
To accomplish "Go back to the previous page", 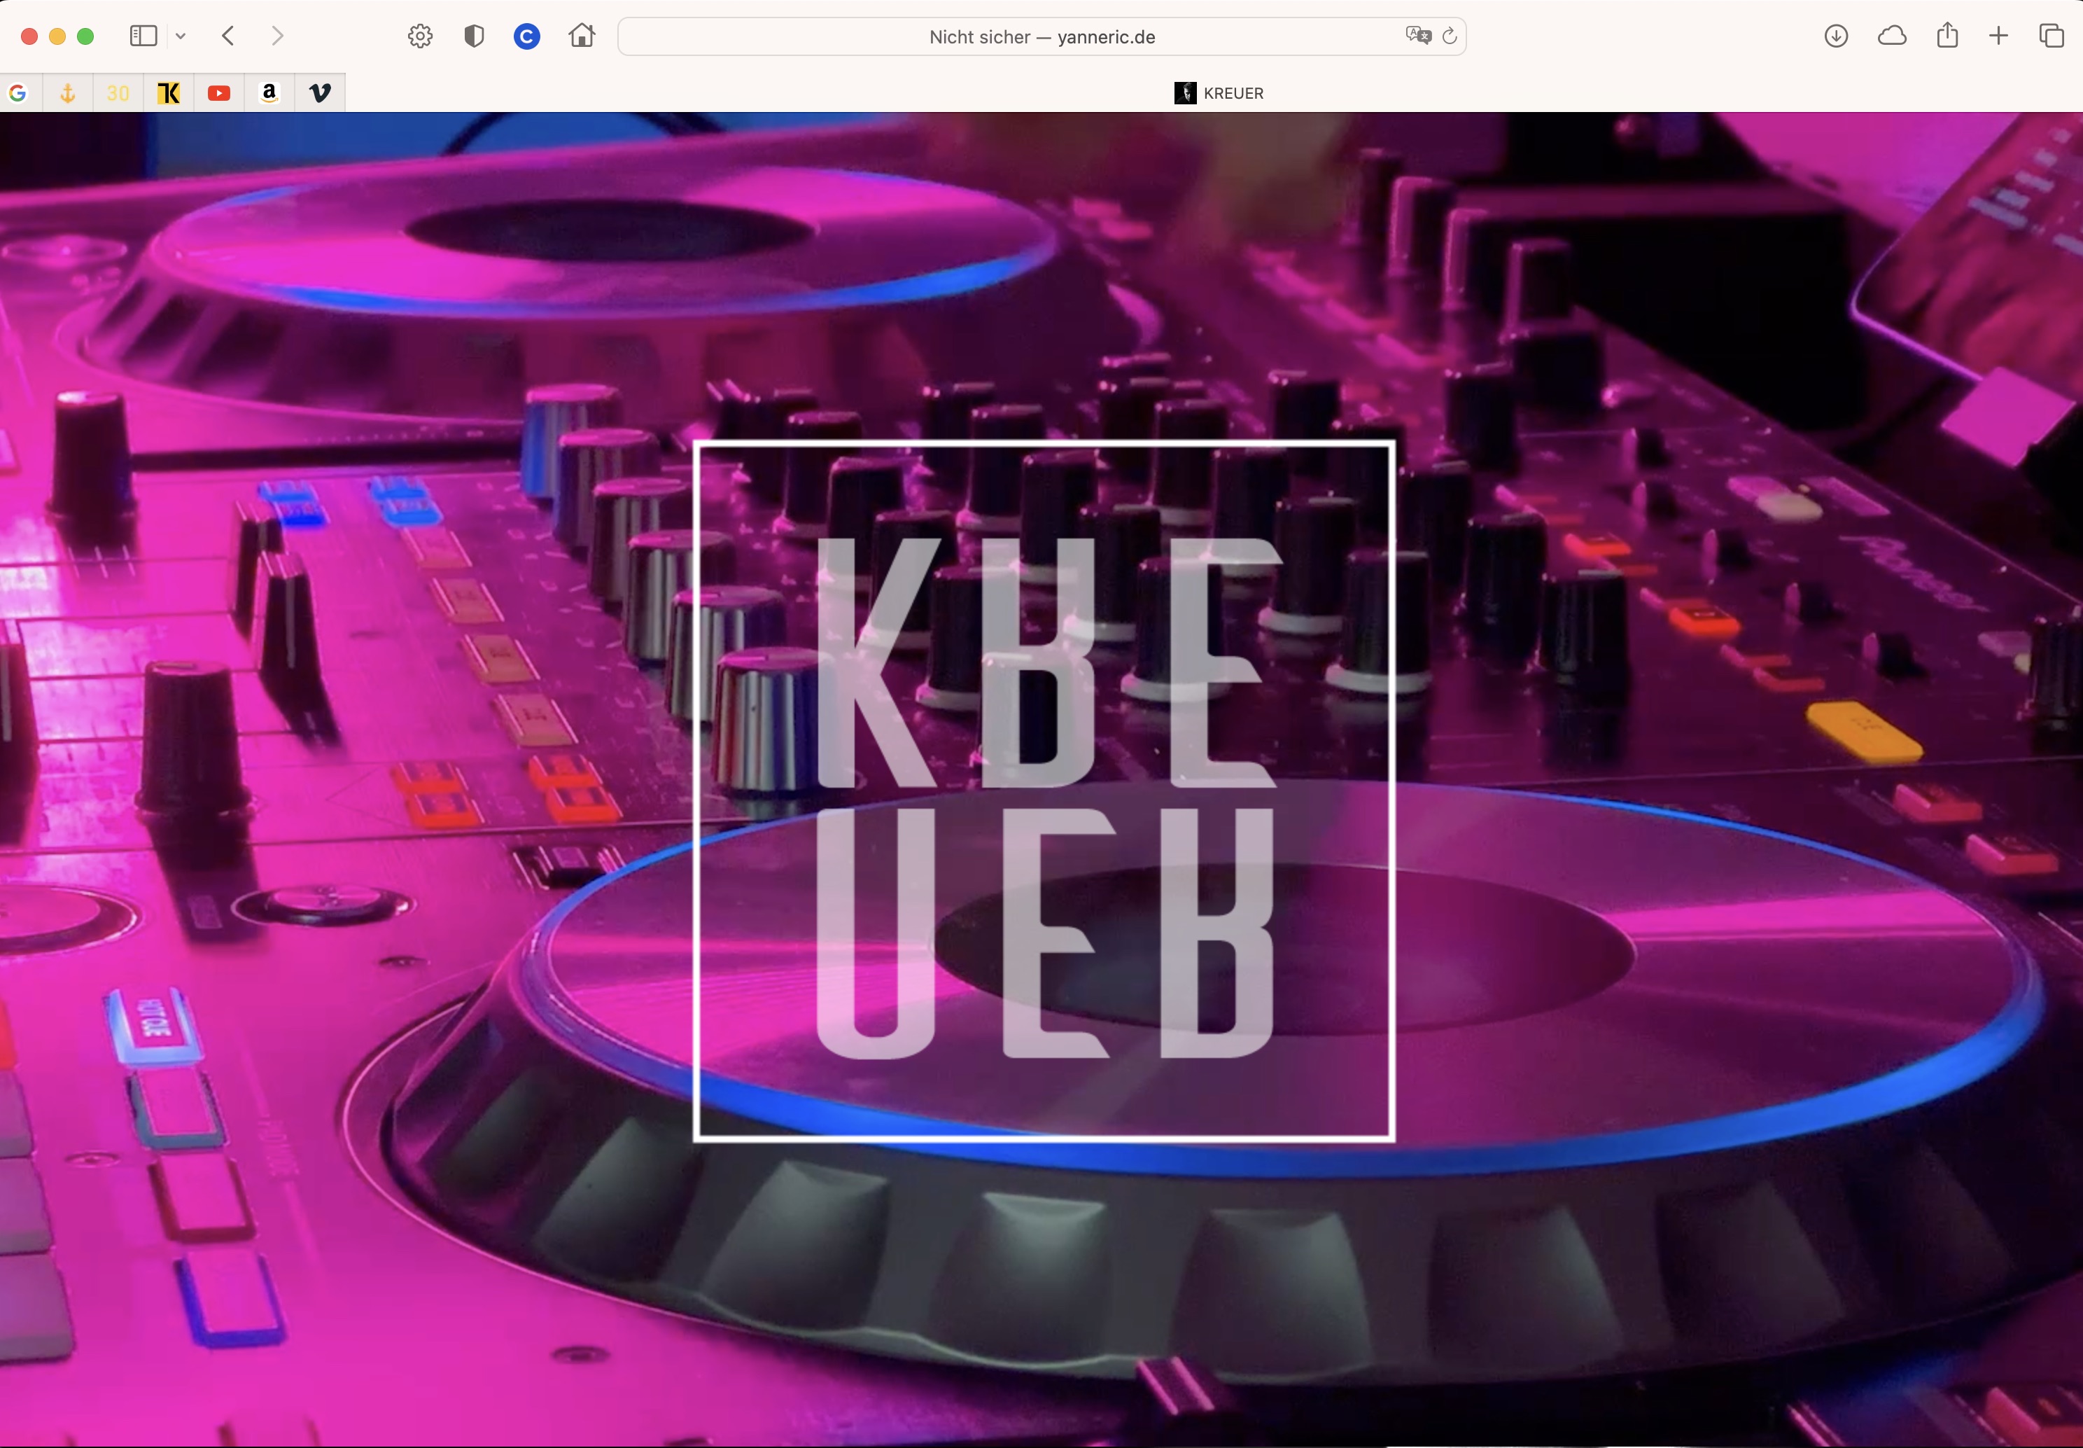I will coord(228,36).
